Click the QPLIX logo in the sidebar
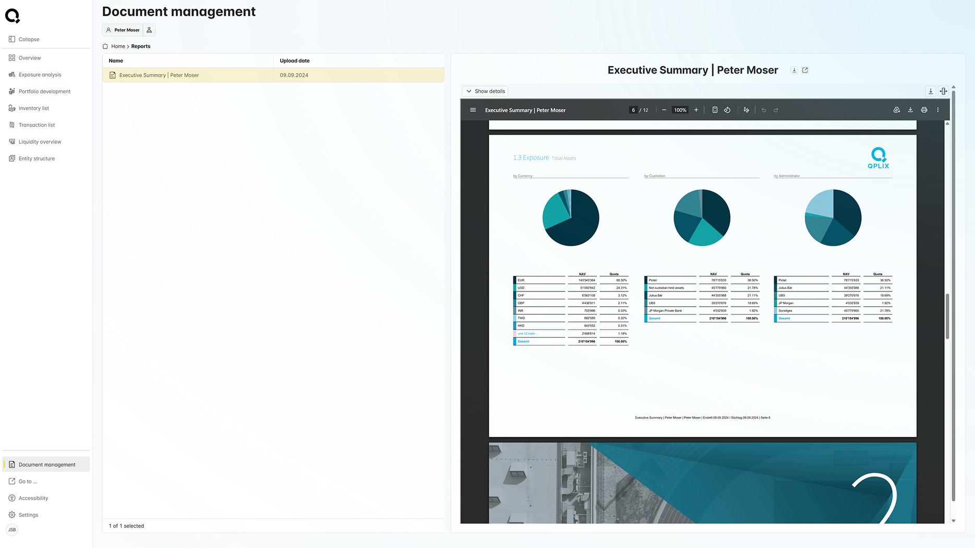975x548 pixels. click(x=13, y=16)
